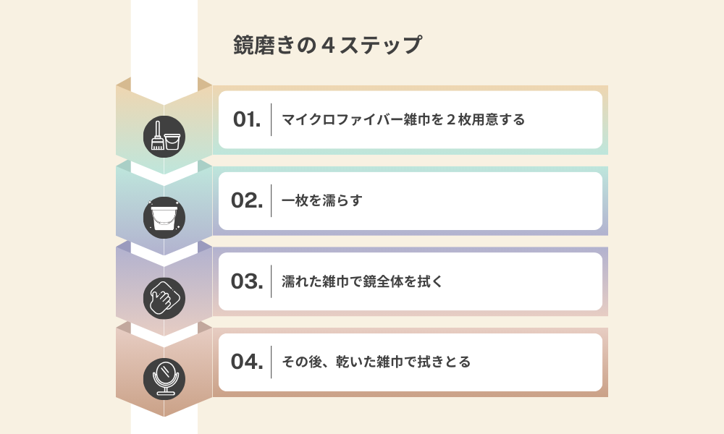Click step text その後、乾いた雑巾で拭きとる
This screenshot has height=434, width=724.
(x=376, y=362)
